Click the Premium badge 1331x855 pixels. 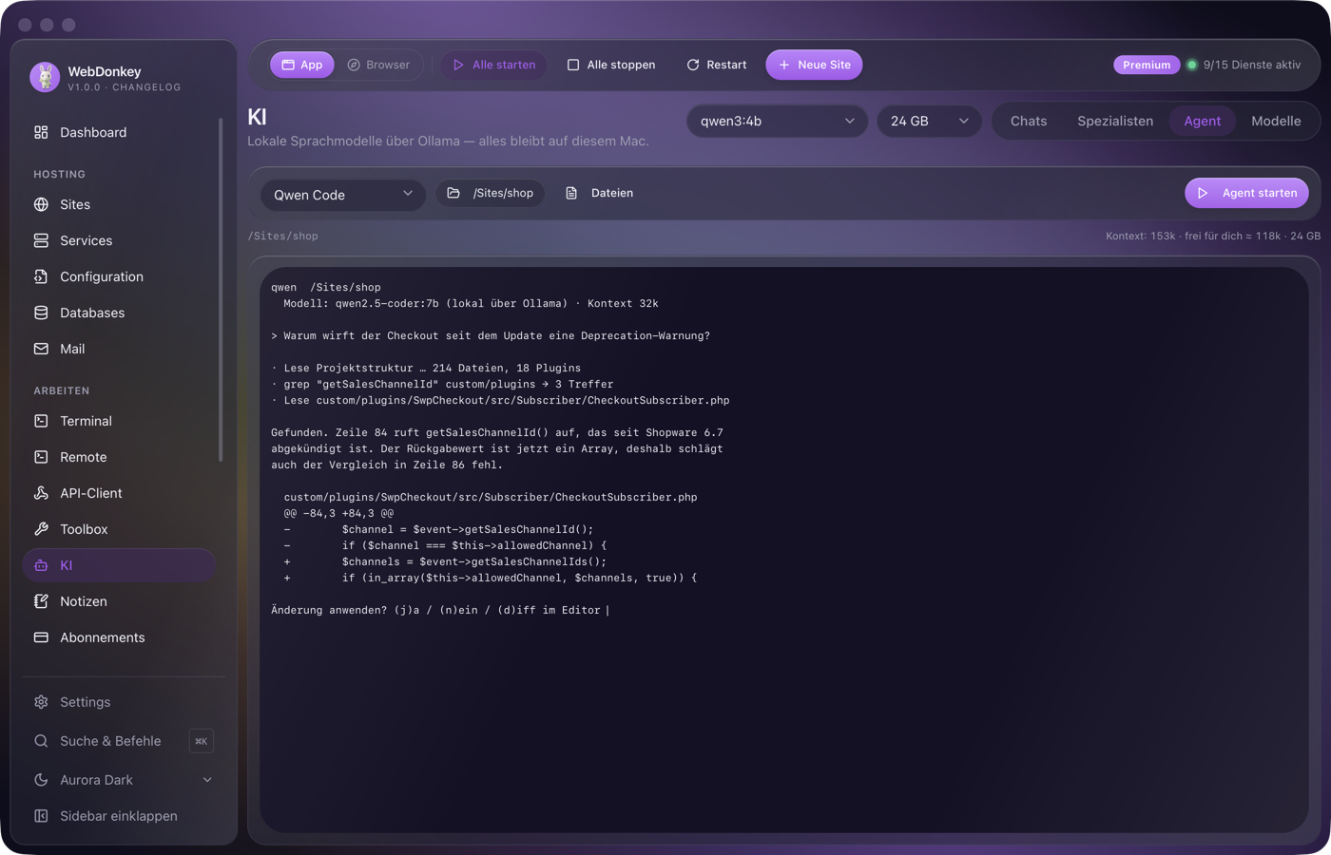(x=1147, y=65)
